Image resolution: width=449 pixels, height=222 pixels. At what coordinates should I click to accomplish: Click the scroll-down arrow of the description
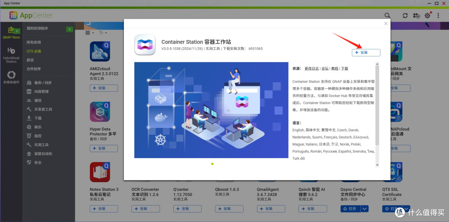pos(377,165)
